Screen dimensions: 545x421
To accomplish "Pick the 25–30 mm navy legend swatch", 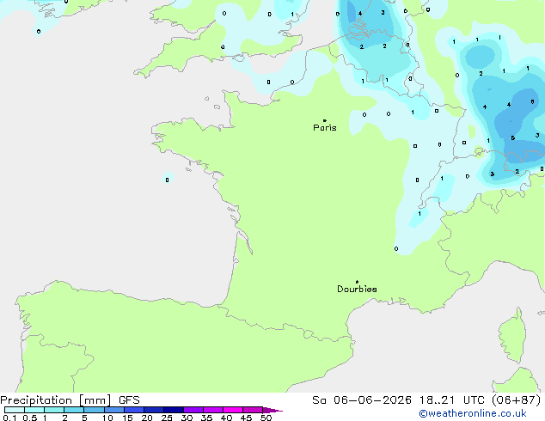I will (174, 410).
